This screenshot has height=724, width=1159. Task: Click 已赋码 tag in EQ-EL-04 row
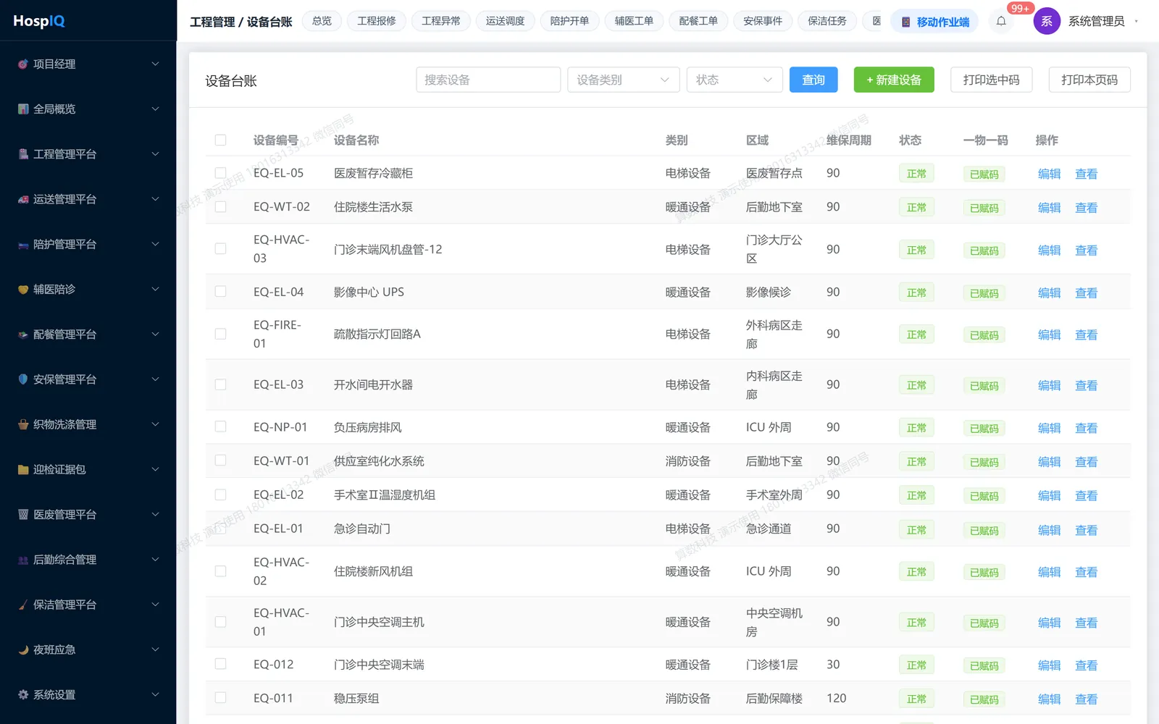[984, 293]
